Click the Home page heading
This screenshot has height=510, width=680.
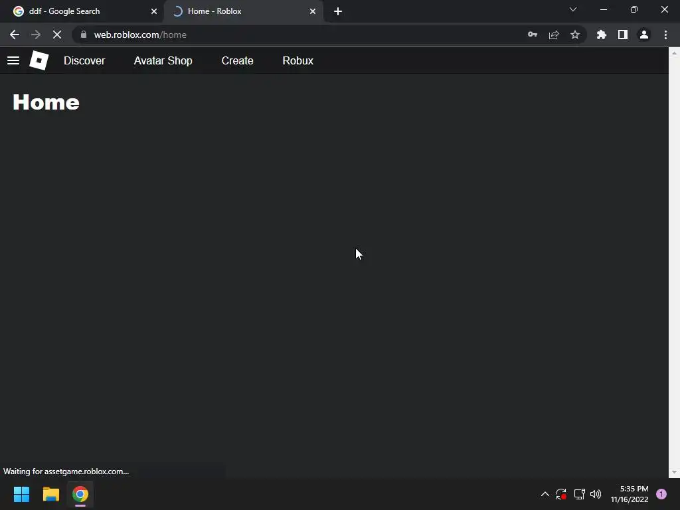46,102
